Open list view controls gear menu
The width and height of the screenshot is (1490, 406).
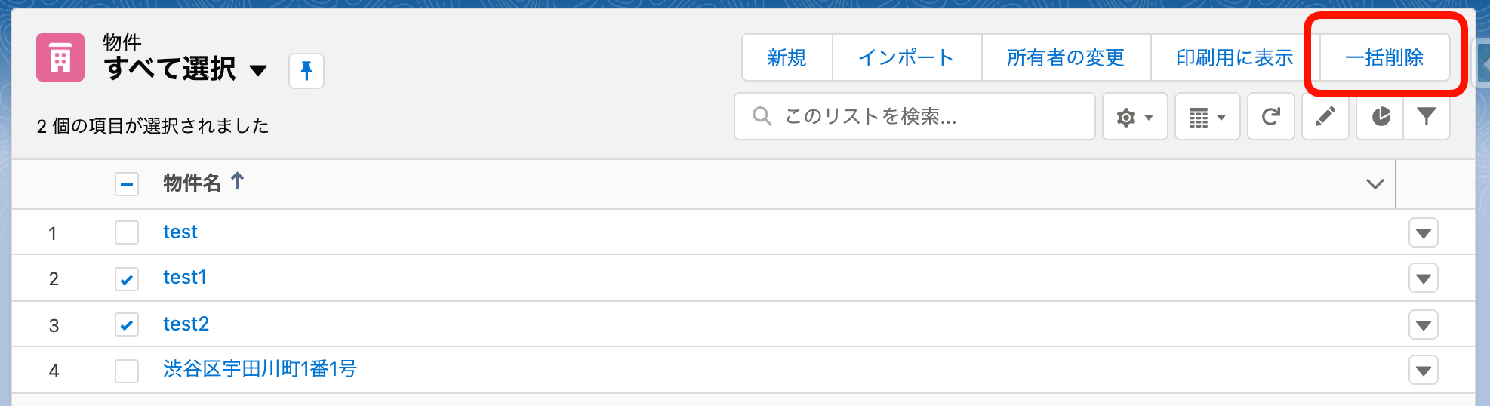pyautogui.click(x=1134, y=117)
